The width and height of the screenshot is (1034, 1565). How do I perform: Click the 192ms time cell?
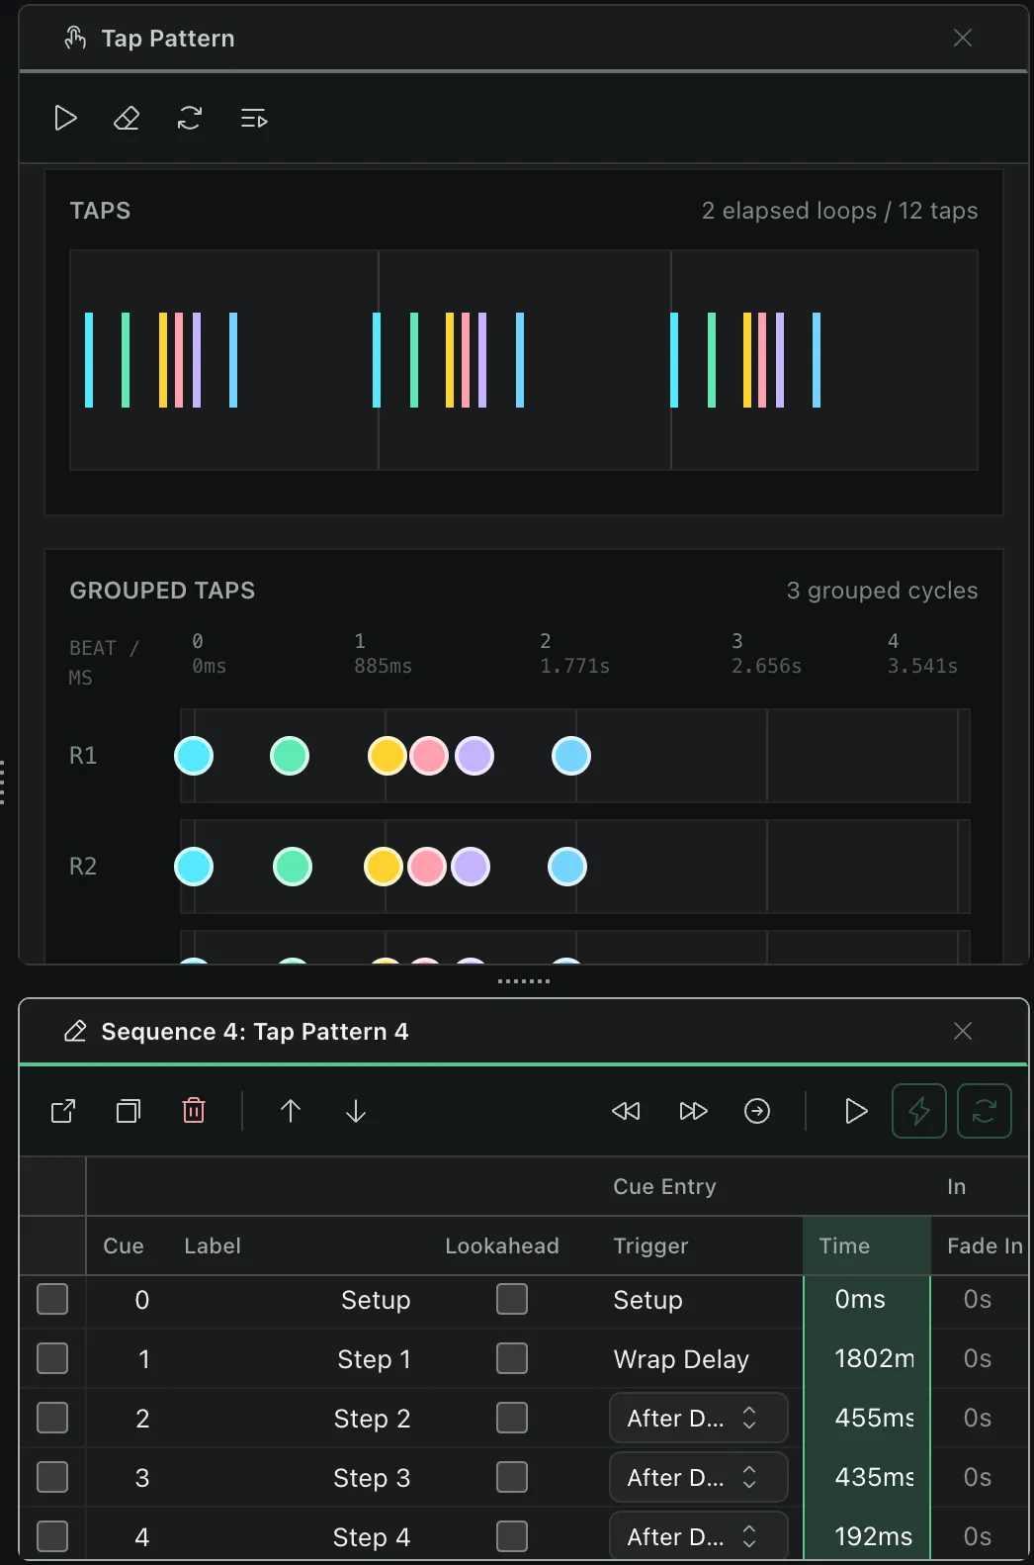coord(867,1536)
